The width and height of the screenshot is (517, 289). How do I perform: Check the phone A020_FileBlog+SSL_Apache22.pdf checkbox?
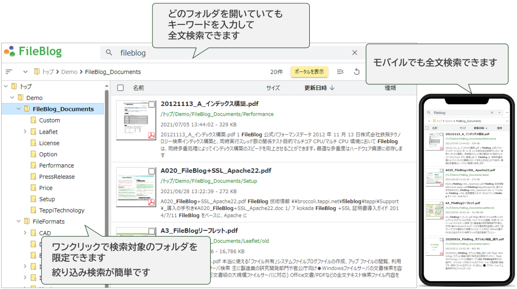441,170
